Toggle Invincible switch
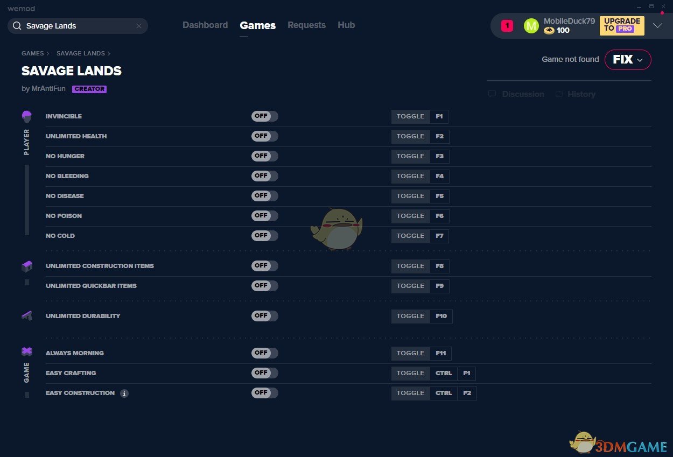Viewport: 673px width, 457px height. 264,116
